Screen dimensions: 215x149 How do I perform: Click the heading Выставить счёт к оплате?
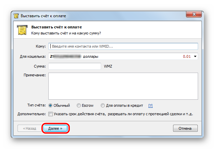pos(57,27)
